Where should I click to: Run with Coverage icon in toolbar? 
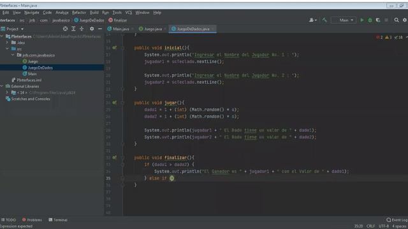pyautogui.click(x=378, y=20)
